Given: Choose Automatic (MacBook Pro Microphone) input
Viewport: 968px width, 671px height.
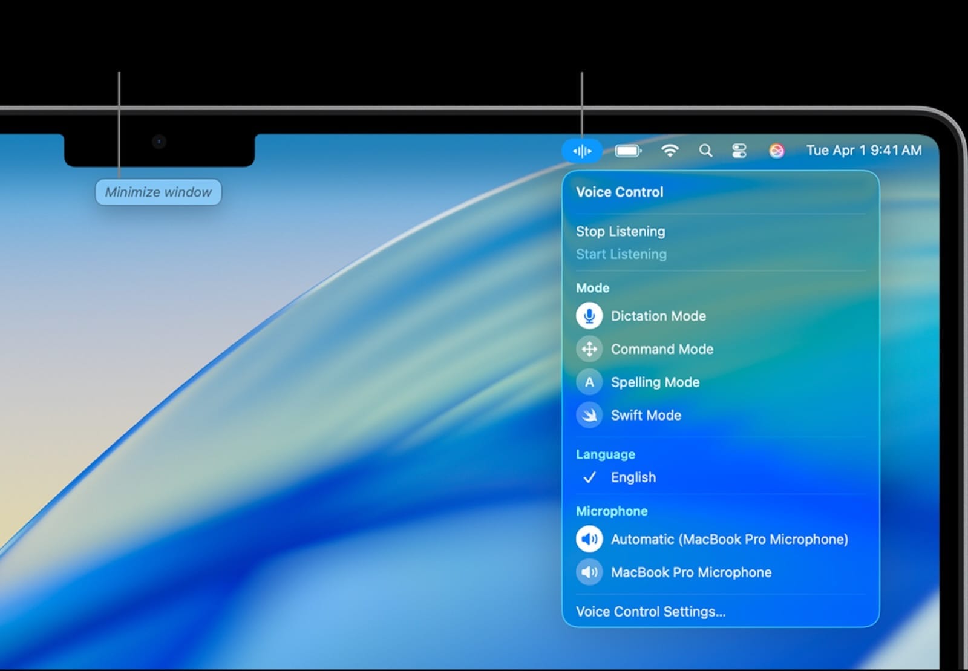Looking at the screenshot, I should pos(729,539).
